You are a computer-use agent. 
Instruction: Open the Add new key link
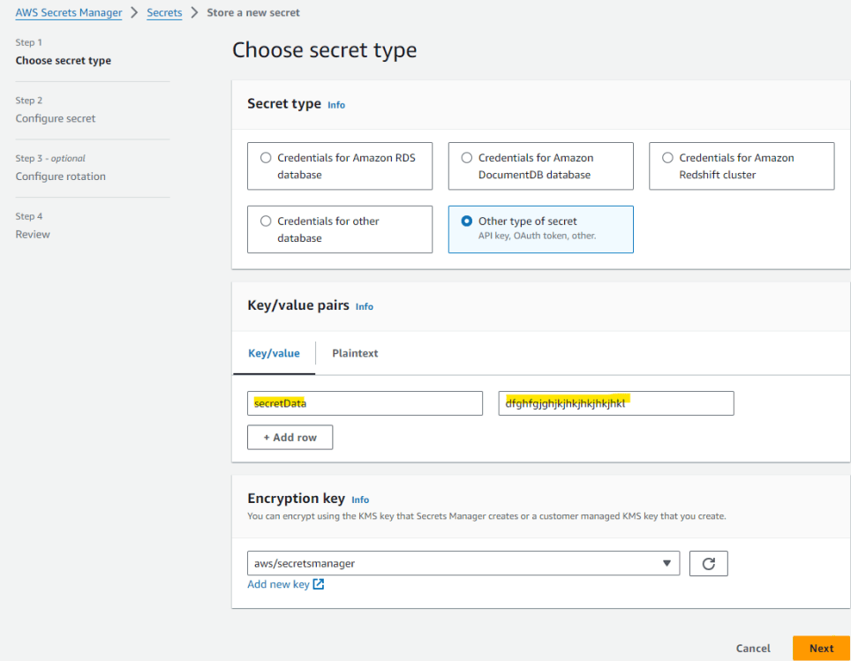(278, 584)
